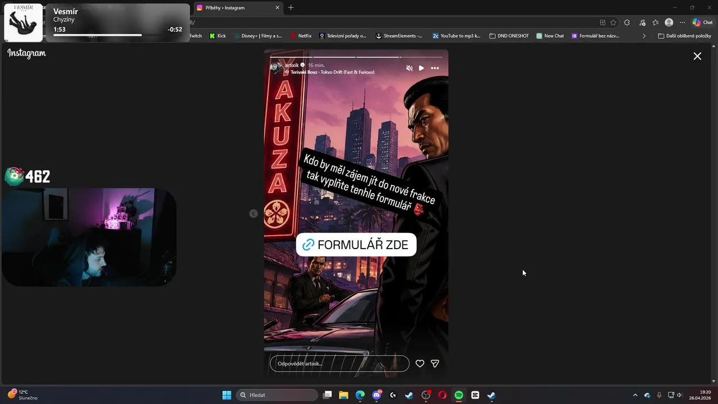Viewport: 718px width, 404px height.
Task: Open the OneDrive tray icon
Action: (647, 395)
